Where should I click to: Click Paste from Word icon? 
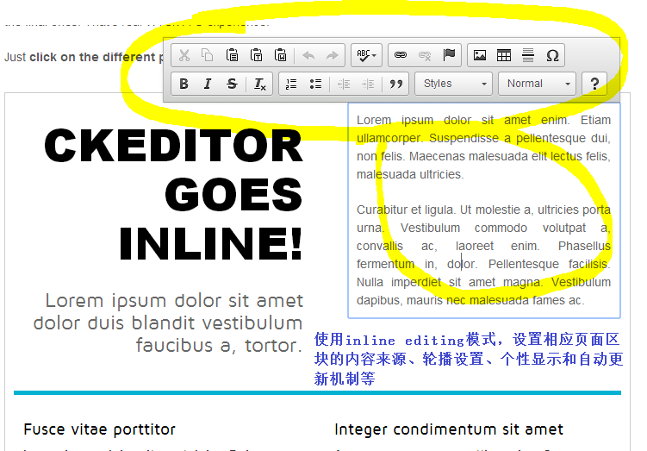(x=281, y=55)
